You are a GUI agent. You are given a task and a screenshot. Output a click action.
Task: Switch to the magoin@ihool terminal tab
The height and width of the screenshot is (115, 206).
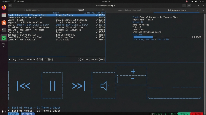(129, 10)
